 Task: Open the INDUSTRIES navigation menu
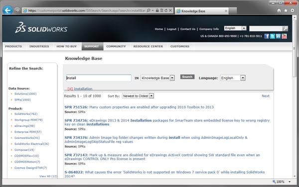(x=39, y=46)
